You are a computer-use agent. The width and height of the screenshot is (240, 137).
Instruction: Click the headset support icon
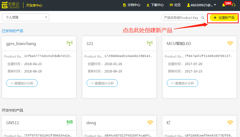233,5
